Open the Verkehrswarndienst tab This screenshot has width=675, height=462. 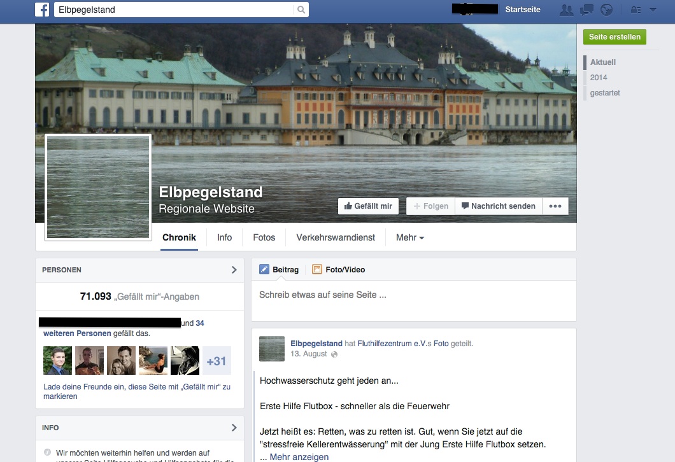[x=336, y=237]
